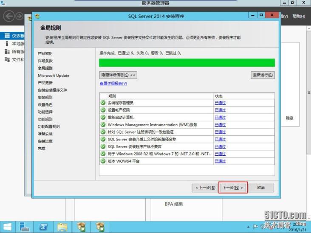Re-run the rule checks (重新运行)
This screenshot has width=311, height=233.
(263, 75)
